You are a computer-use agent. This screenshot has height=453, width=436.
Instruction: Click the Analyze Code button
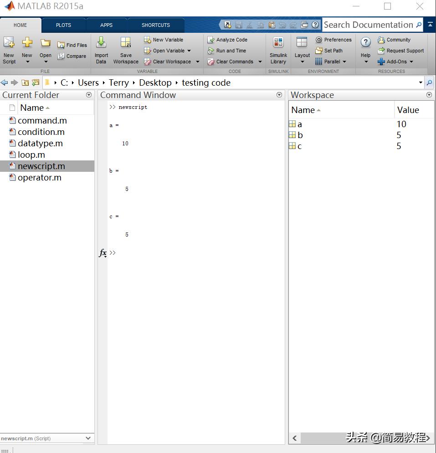227,40
